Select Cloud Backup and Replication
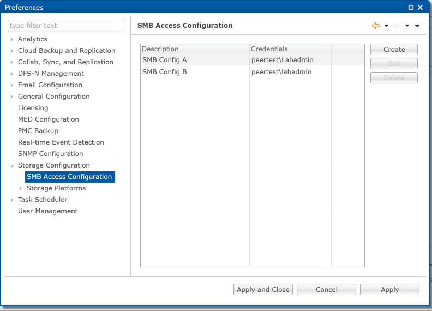Viewport: 432px width, 311px height. (x=67, y=50)
